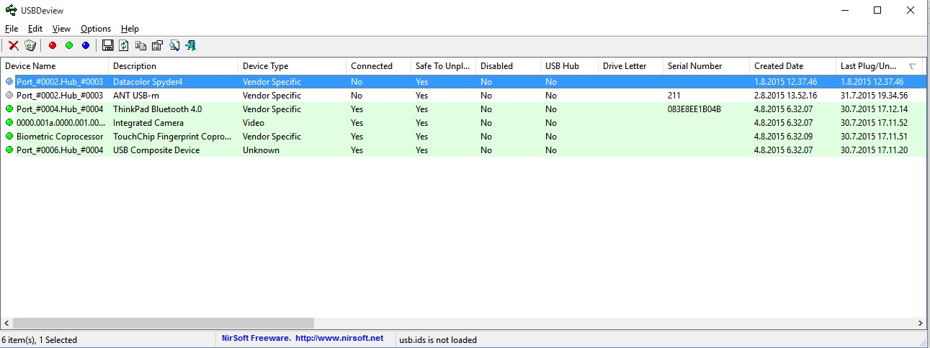Click the 0000.001a.0000.001 device name cell
Viewport: 930px width, 348px height.
tap(61, 123)
